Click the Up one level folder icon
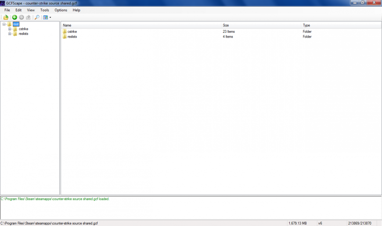This screenshot has width=382, height=226. (x=28, y=18)
